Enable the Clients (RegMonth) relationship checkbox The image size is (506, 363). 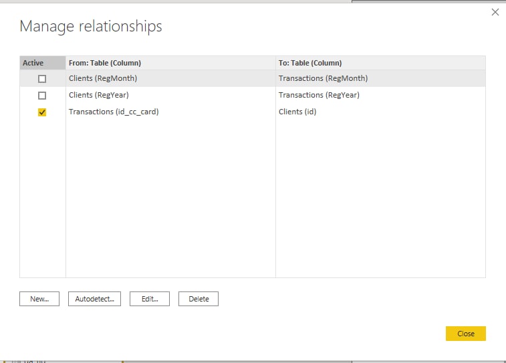pyautogui.click(x=42, y=79)
